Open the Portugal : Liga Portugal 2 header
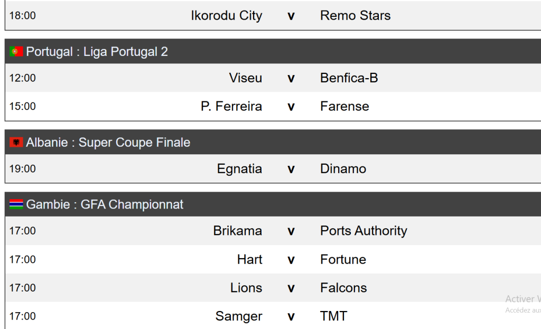 coord(97,52)
